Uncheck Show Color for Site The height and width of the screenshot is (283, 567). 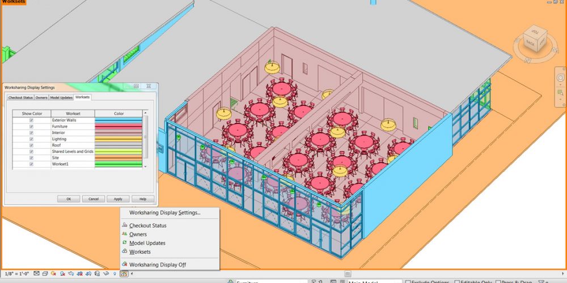[31, 158]
